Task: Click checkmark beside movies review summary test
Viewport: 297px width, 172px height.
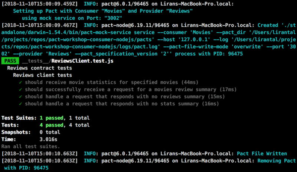Action: coord(20,89)
